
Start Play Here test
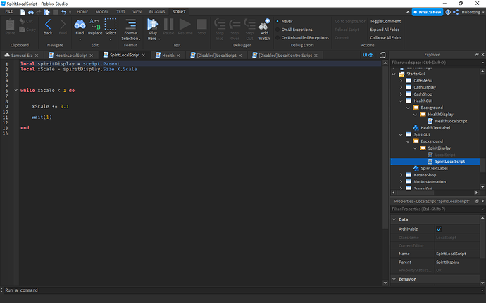pos(153,25)
